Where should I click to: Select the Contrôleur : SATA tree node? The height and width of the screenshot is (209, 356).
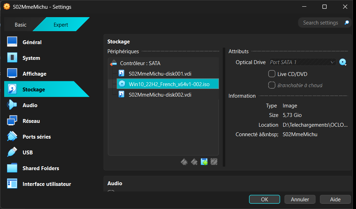pyautogui.click(x=140, y=63)
